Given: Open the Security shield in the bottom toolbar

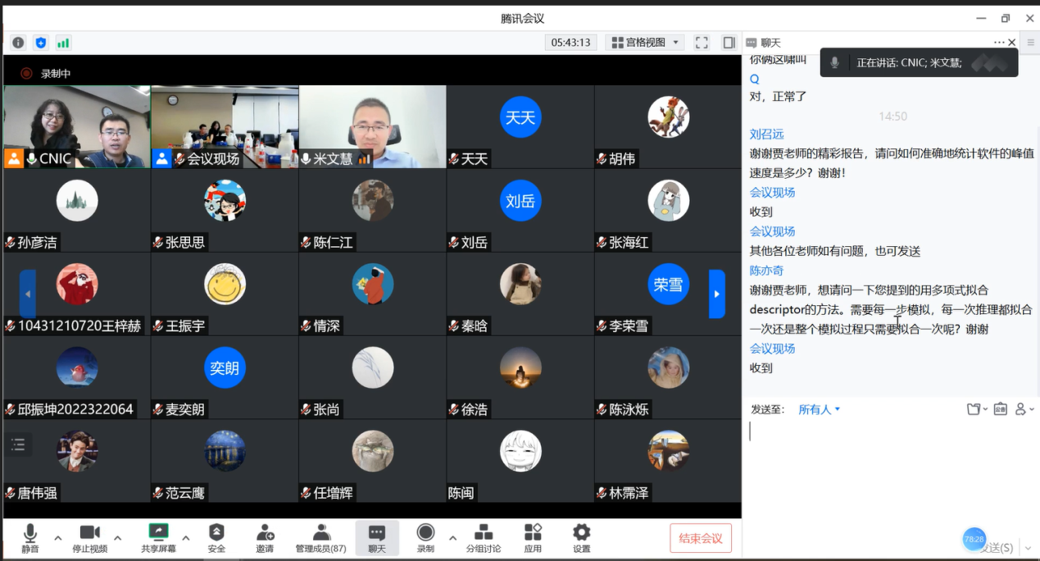Looking at the screenshot, I should [x=216, y=538].
